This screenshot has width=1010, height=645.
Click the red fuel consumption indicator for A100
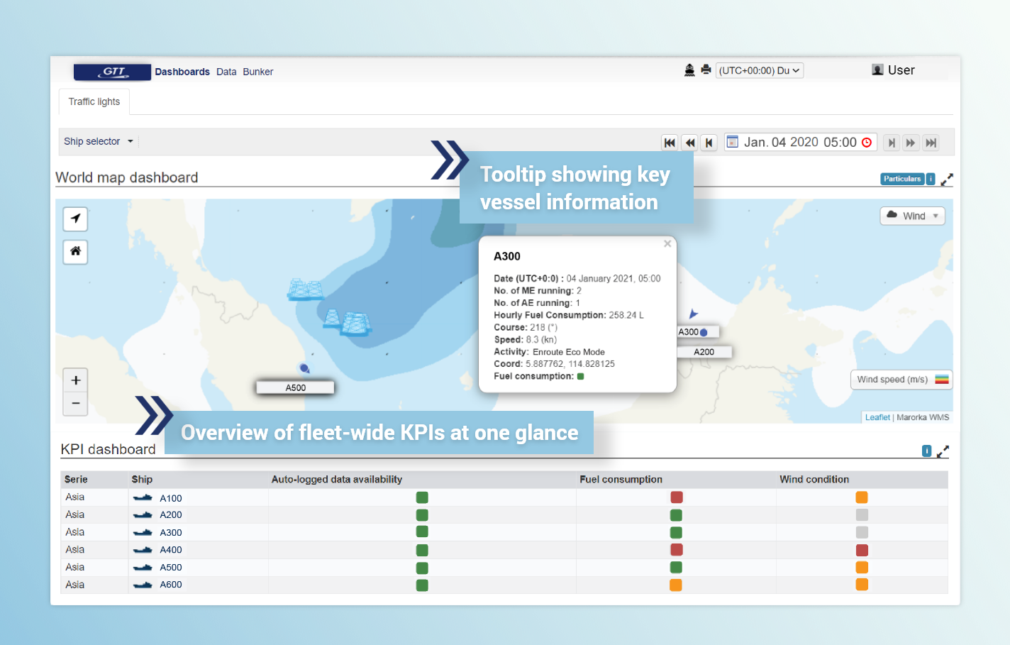(676, 497)
